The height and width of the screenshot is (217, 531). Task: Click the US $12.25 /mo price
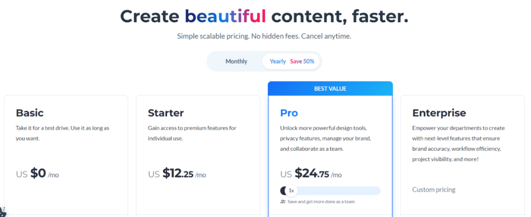click(x=177, y=174)
